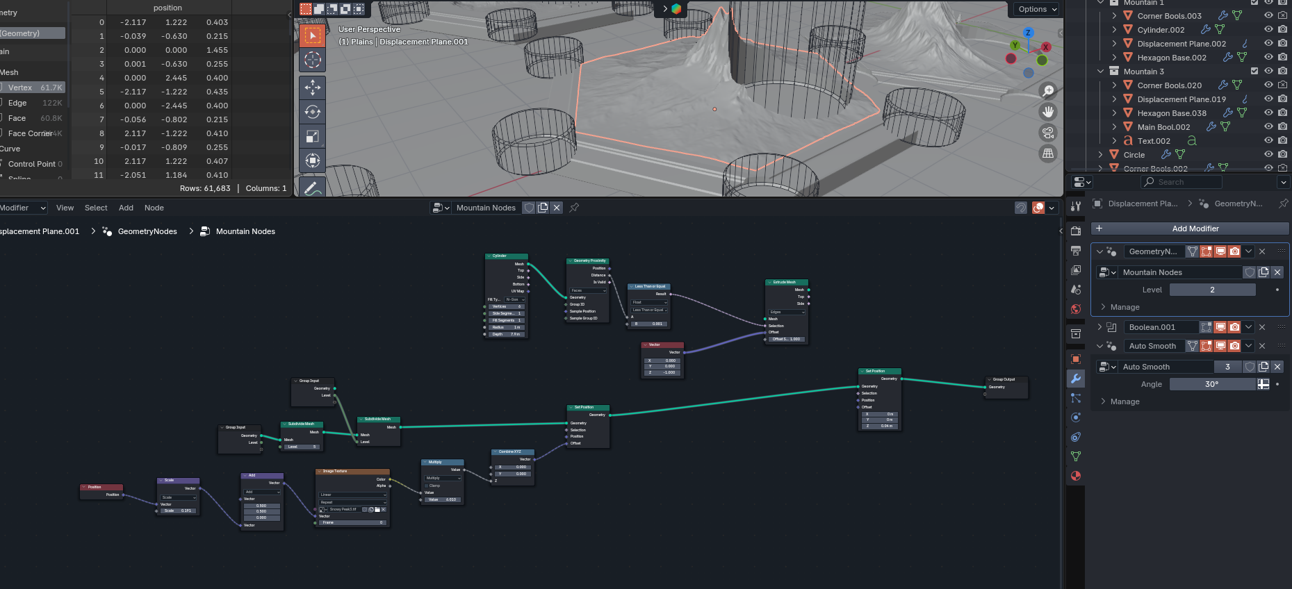Toggle Auto Smooth modifier edit mode display

(x=1207, y=346)
